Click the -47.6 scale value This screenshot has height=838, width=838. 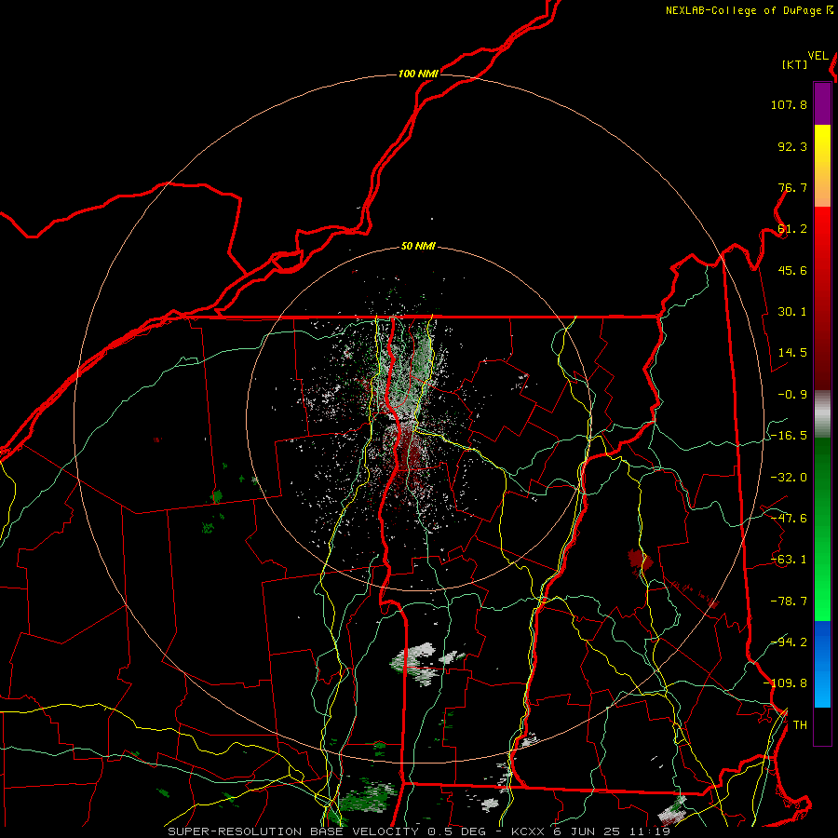(789, 519)
